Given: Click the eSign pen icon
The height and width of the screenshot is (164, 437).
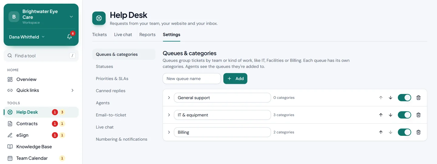Looking at the screenshot, I should [x=10, y=135].
